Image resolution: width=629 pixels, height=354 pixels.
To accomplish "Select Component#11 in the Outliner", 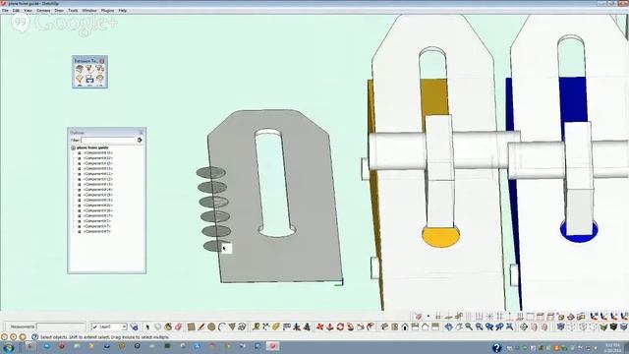I will click(97, 174).
